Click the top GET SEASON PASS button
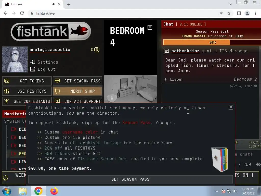This screenshot has width=261, height=196. point(77,81)
